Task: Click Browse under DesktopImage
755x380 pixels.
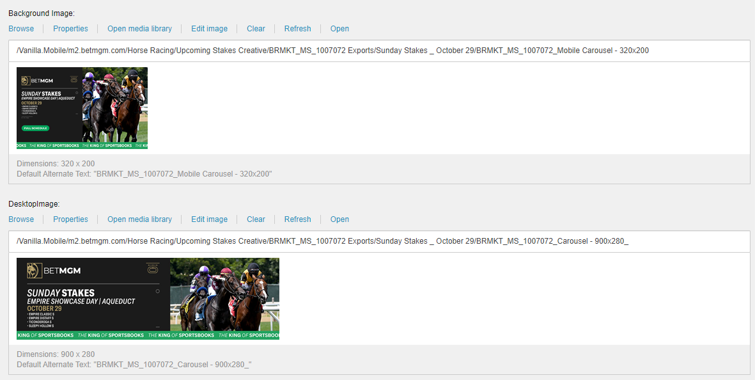Action: [21, 219]
